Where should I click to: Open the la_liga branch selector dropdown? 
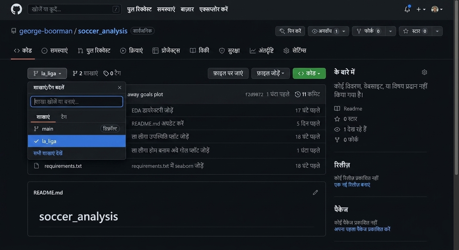(47, 73)
